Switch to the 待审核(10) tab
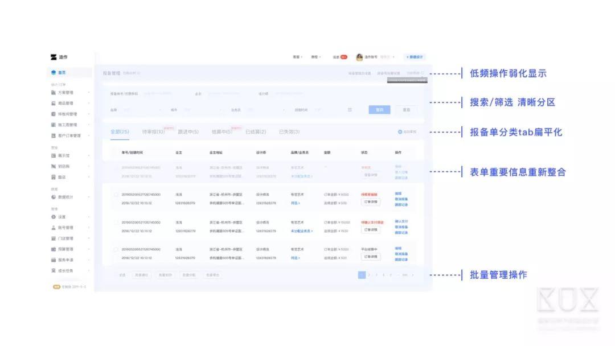 pyautogui.click(x=153, y=131)
